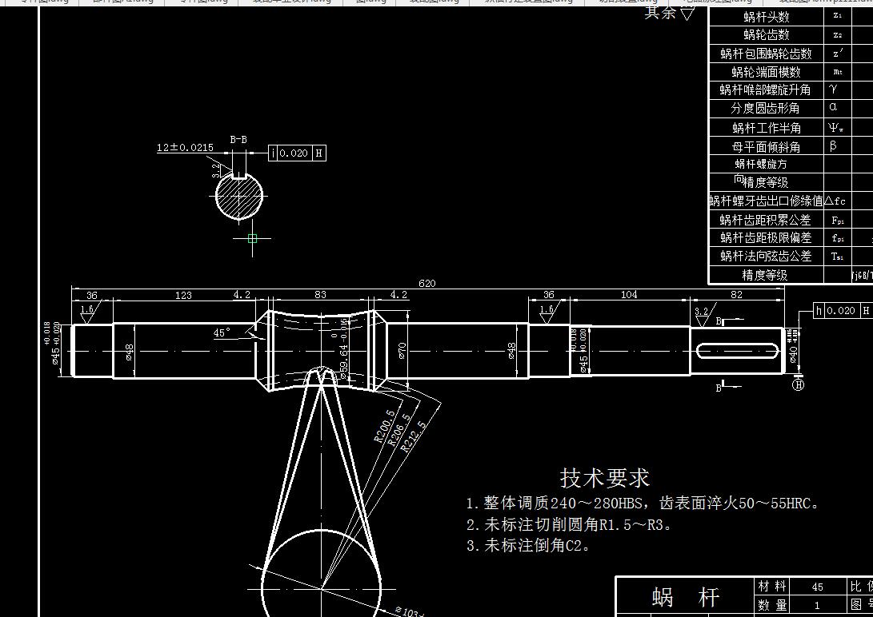
Task: Click the 蜗轮端面模数 table row
Action: (x=791, y=72)
